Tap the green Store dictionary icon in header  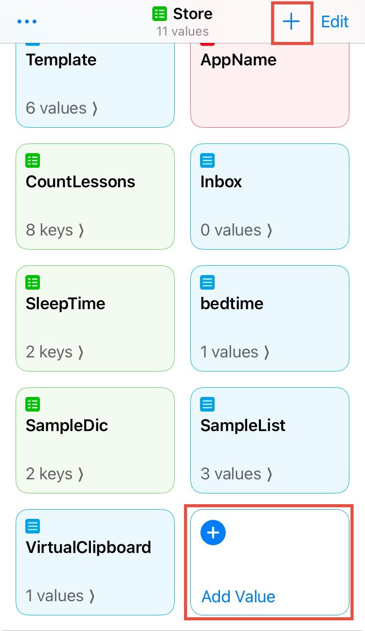pyautogui.click(x=159, y=14)
